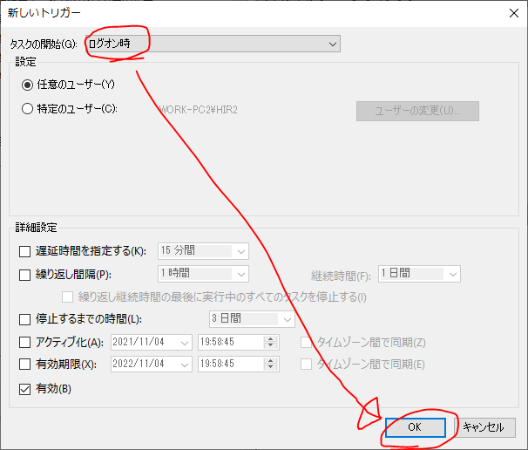The height and width of the screenshot is (450, 528).
Task: Click the キャンセル button
Action: (x=484, y=427)
